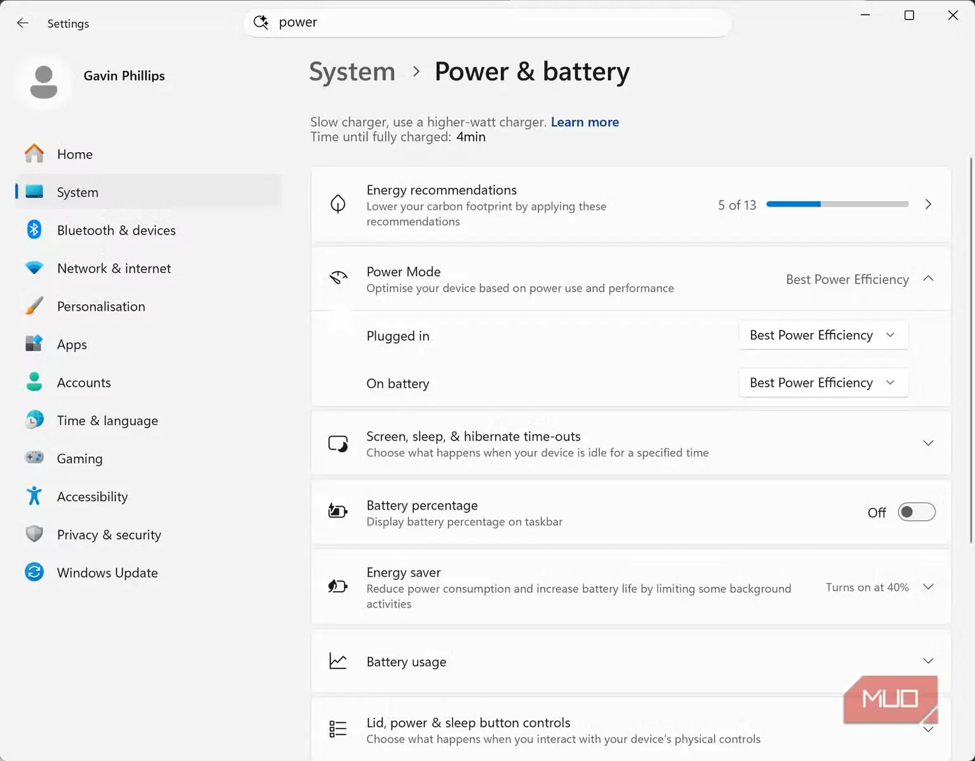Click the Energy recommendations leaf icon
This screenshot has height=761, width=975.
tap(338, 204)
